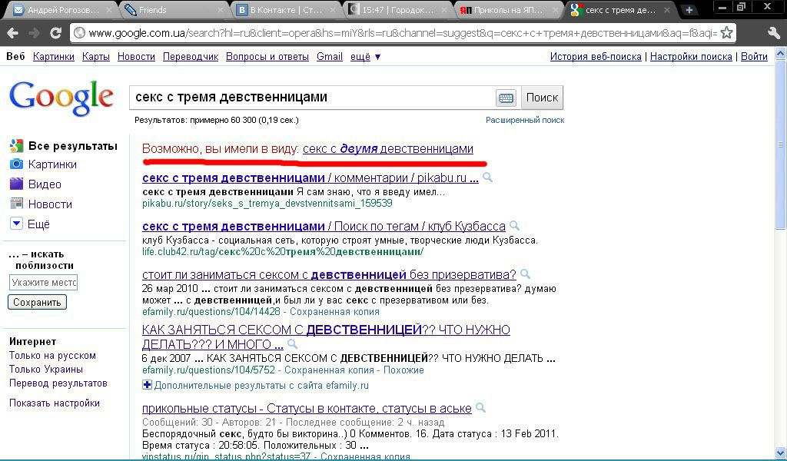Open a new browser tab
This screenshot has height=461, width=787.
[689, 10]
